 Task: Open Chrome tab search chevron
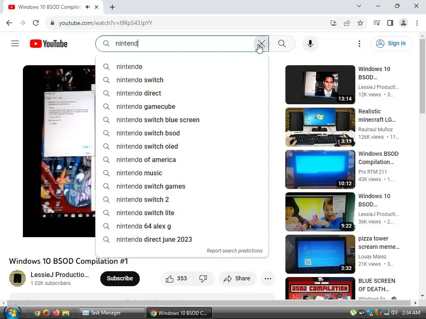(359, 6)
